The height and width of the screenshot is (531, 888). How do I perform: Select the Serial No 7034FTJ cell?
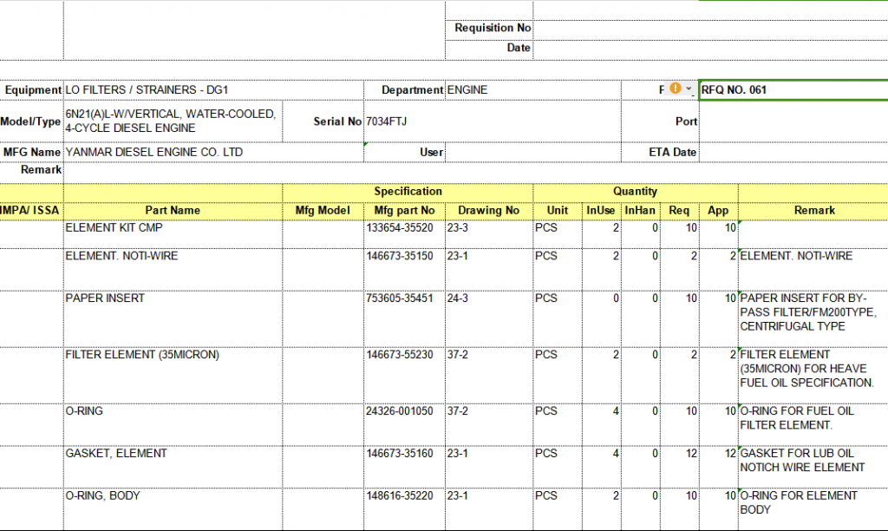(404, 122)
